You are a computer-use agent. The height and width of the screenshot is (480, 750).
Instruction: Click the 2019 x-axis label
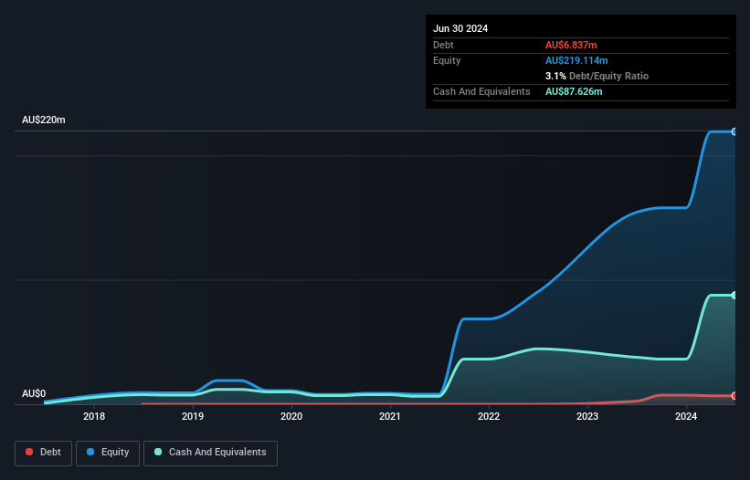[x=193, y=416]
